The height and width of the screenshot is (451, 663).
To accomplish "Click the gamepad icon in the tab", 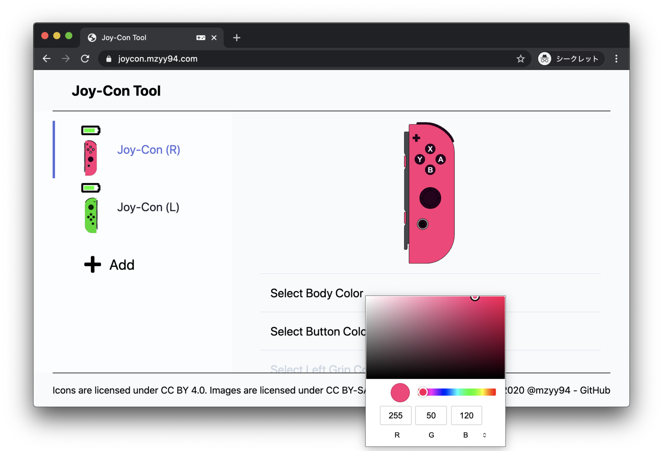I will [201, 38].
